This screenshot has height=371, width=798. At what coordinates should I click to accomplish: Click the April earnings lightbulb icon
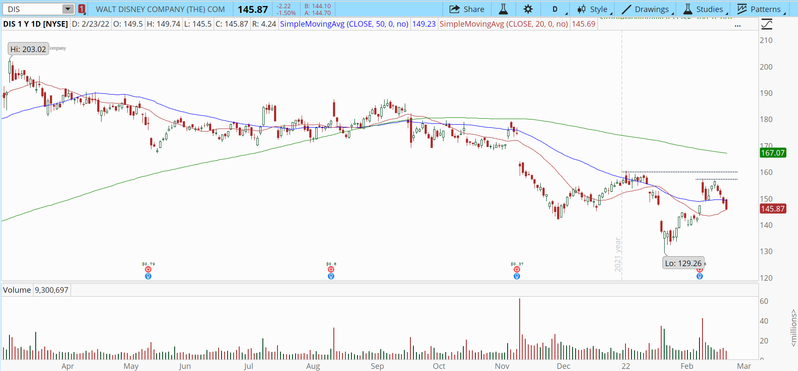click(x=148, y=276)
